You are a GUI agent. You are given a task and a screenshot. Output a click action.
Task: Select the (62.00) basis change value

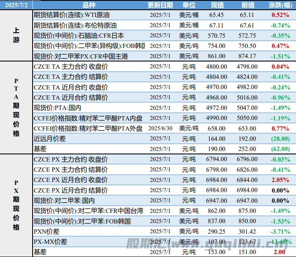tap(280, 149)
